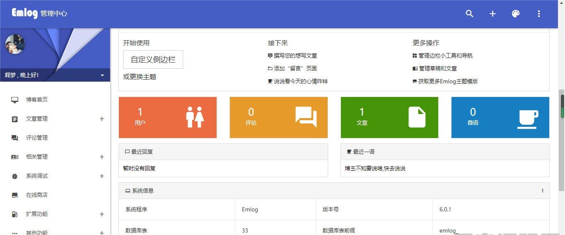This screenshot has width=565, height=235.
Task: Open the header three-dot overflow menu
Action: (x=539, y=14)
